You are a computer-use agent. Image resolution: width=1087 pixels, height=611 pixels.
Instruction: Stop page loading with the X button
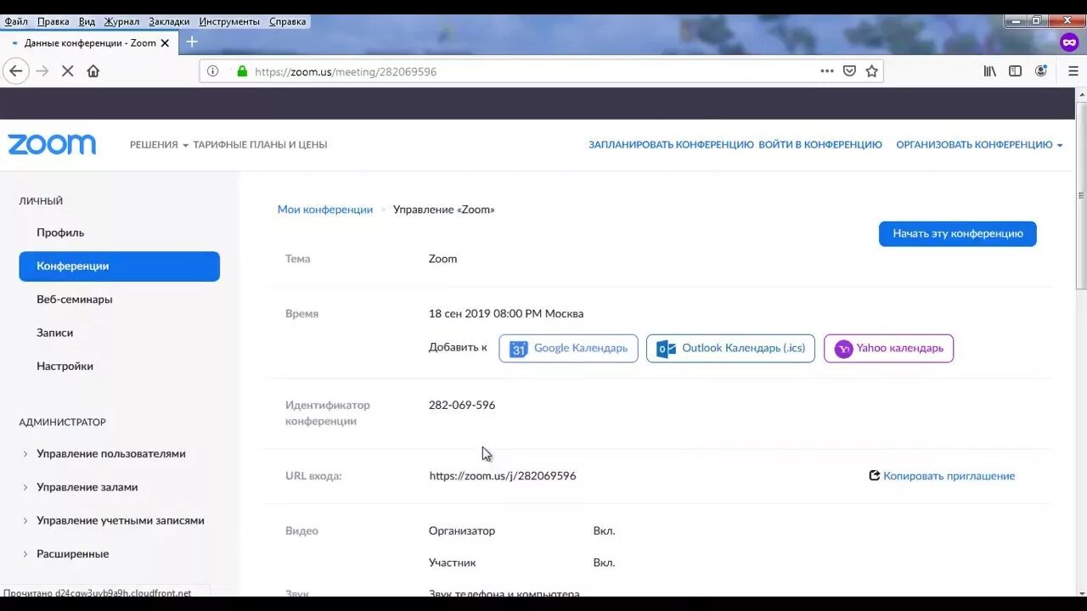tap(68, 71)
